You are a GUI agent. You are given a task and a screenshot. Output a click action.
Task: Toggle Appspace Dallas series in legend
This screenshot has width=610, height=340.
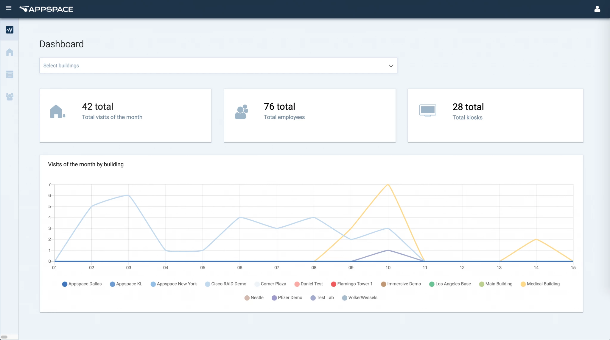pyautogui.click(x=82, y=284)
